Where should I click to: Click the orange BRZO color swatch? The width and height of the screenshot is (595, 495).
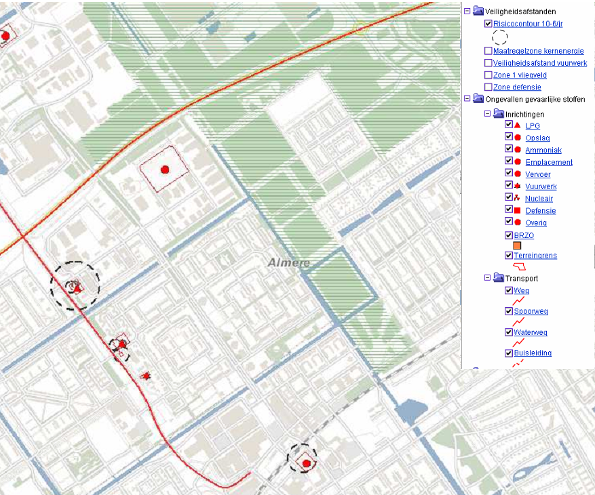coord(517,245)
